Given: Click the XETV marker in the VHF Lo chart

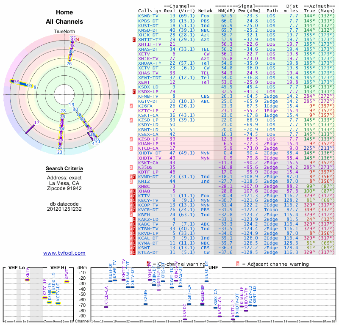Looking at the screenshot, I should [27, 280].
